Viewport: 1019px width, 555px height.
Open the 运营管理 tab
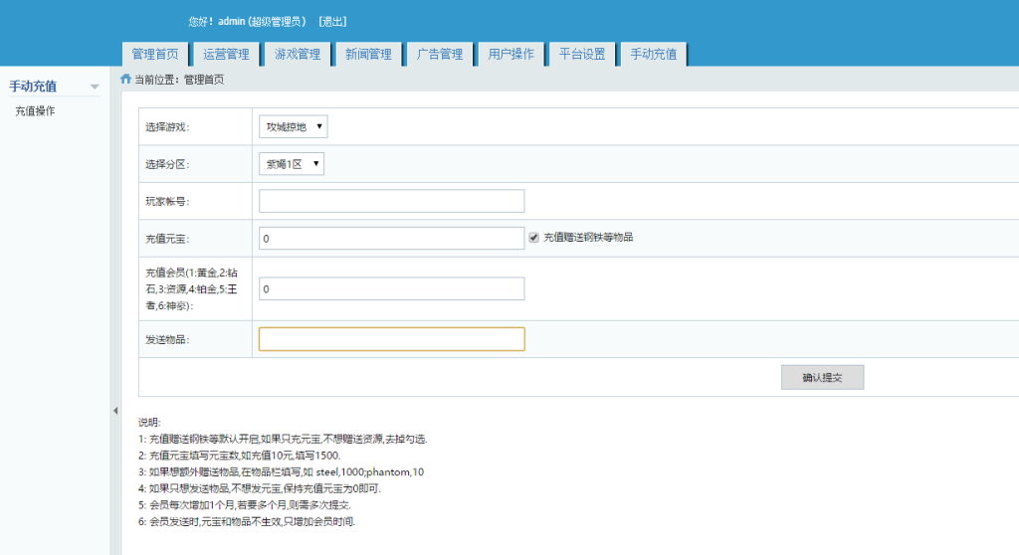pos(226,55)
